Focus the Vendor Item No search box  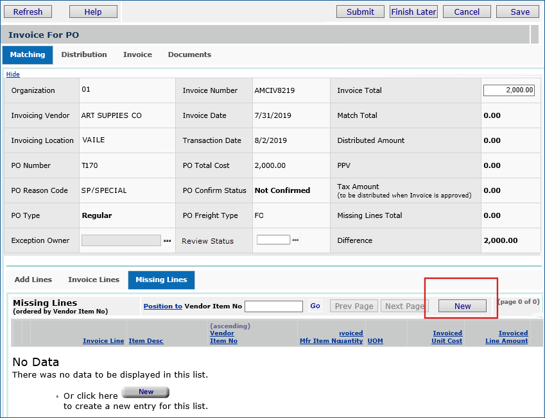[273, 306]
